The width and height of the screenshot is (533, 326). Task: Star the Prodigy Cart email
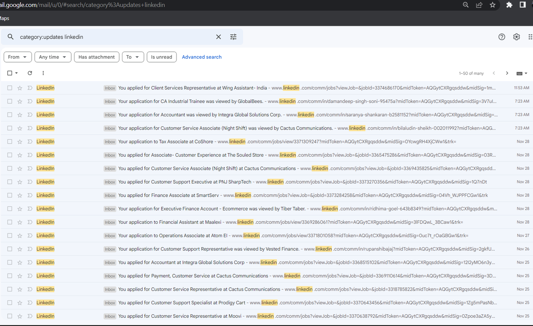pos(20,303)
